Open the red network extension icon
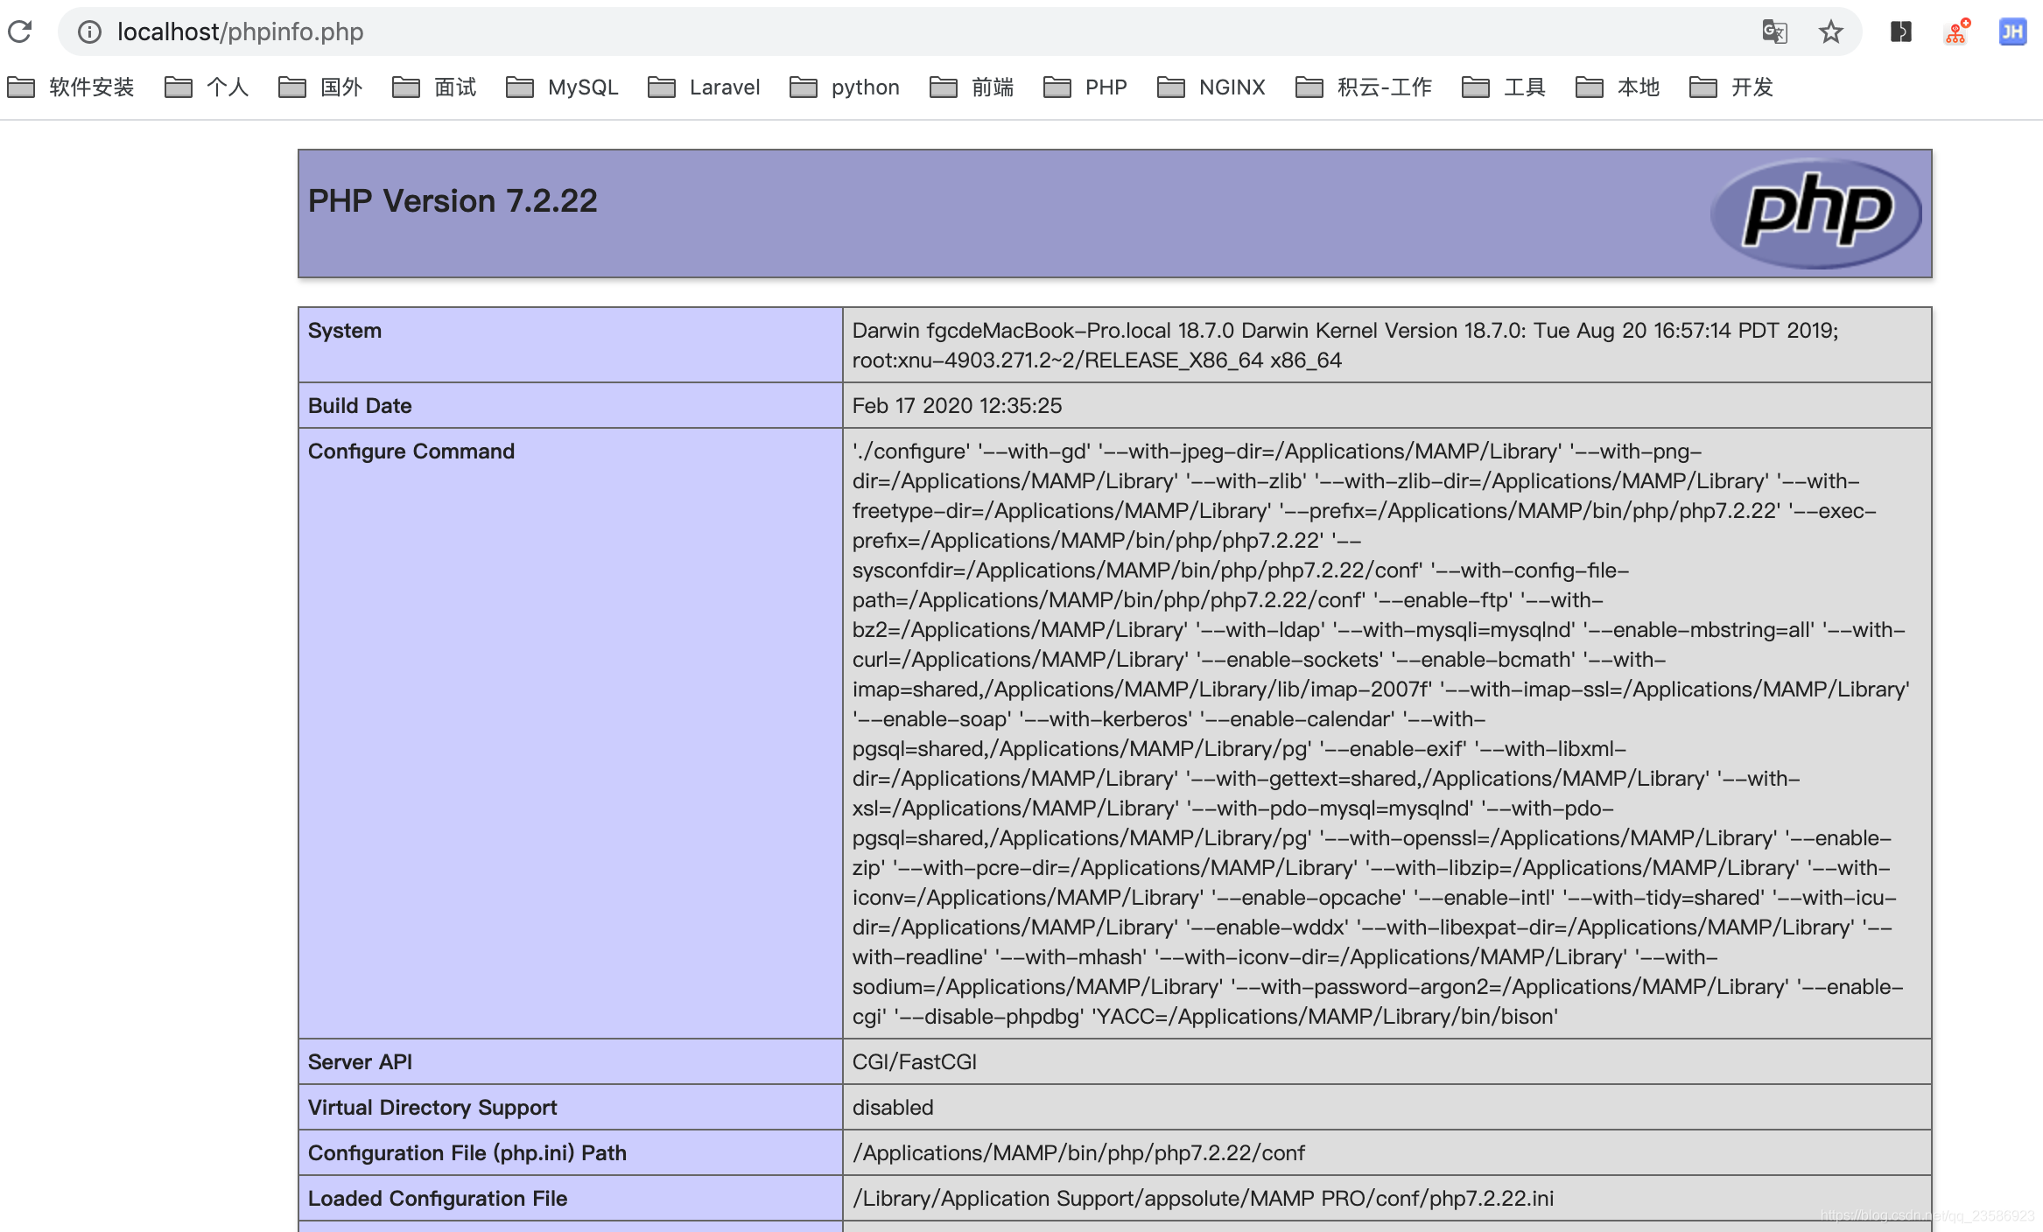 tap(1956, 31)
